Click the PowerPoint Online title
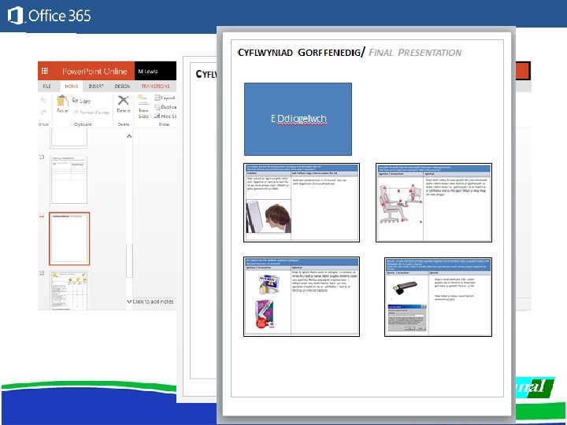 click(94, 71)
